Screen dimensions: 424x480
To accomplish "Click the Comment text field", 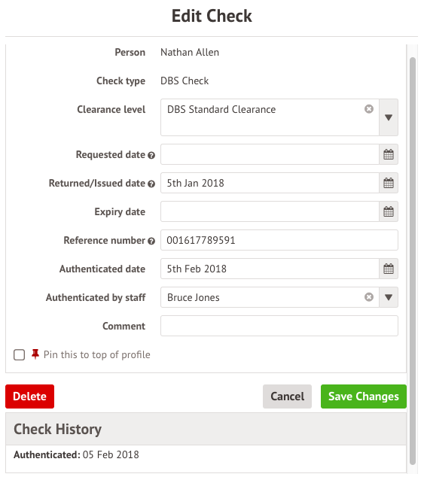I will (x=279, y=326).
